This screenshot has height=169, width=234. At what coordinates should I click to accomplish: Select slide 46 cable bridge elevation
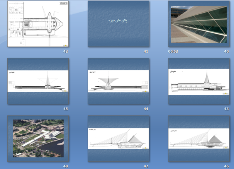pos(199,139)
